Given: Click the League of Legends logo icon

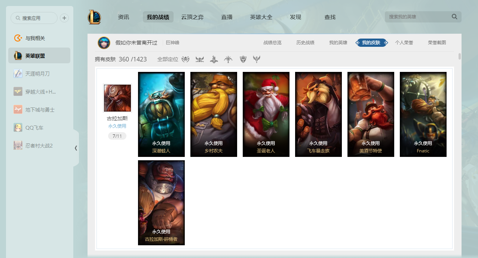Looking at the screenshot, I should pyautogui.click(x=94, y=17).
